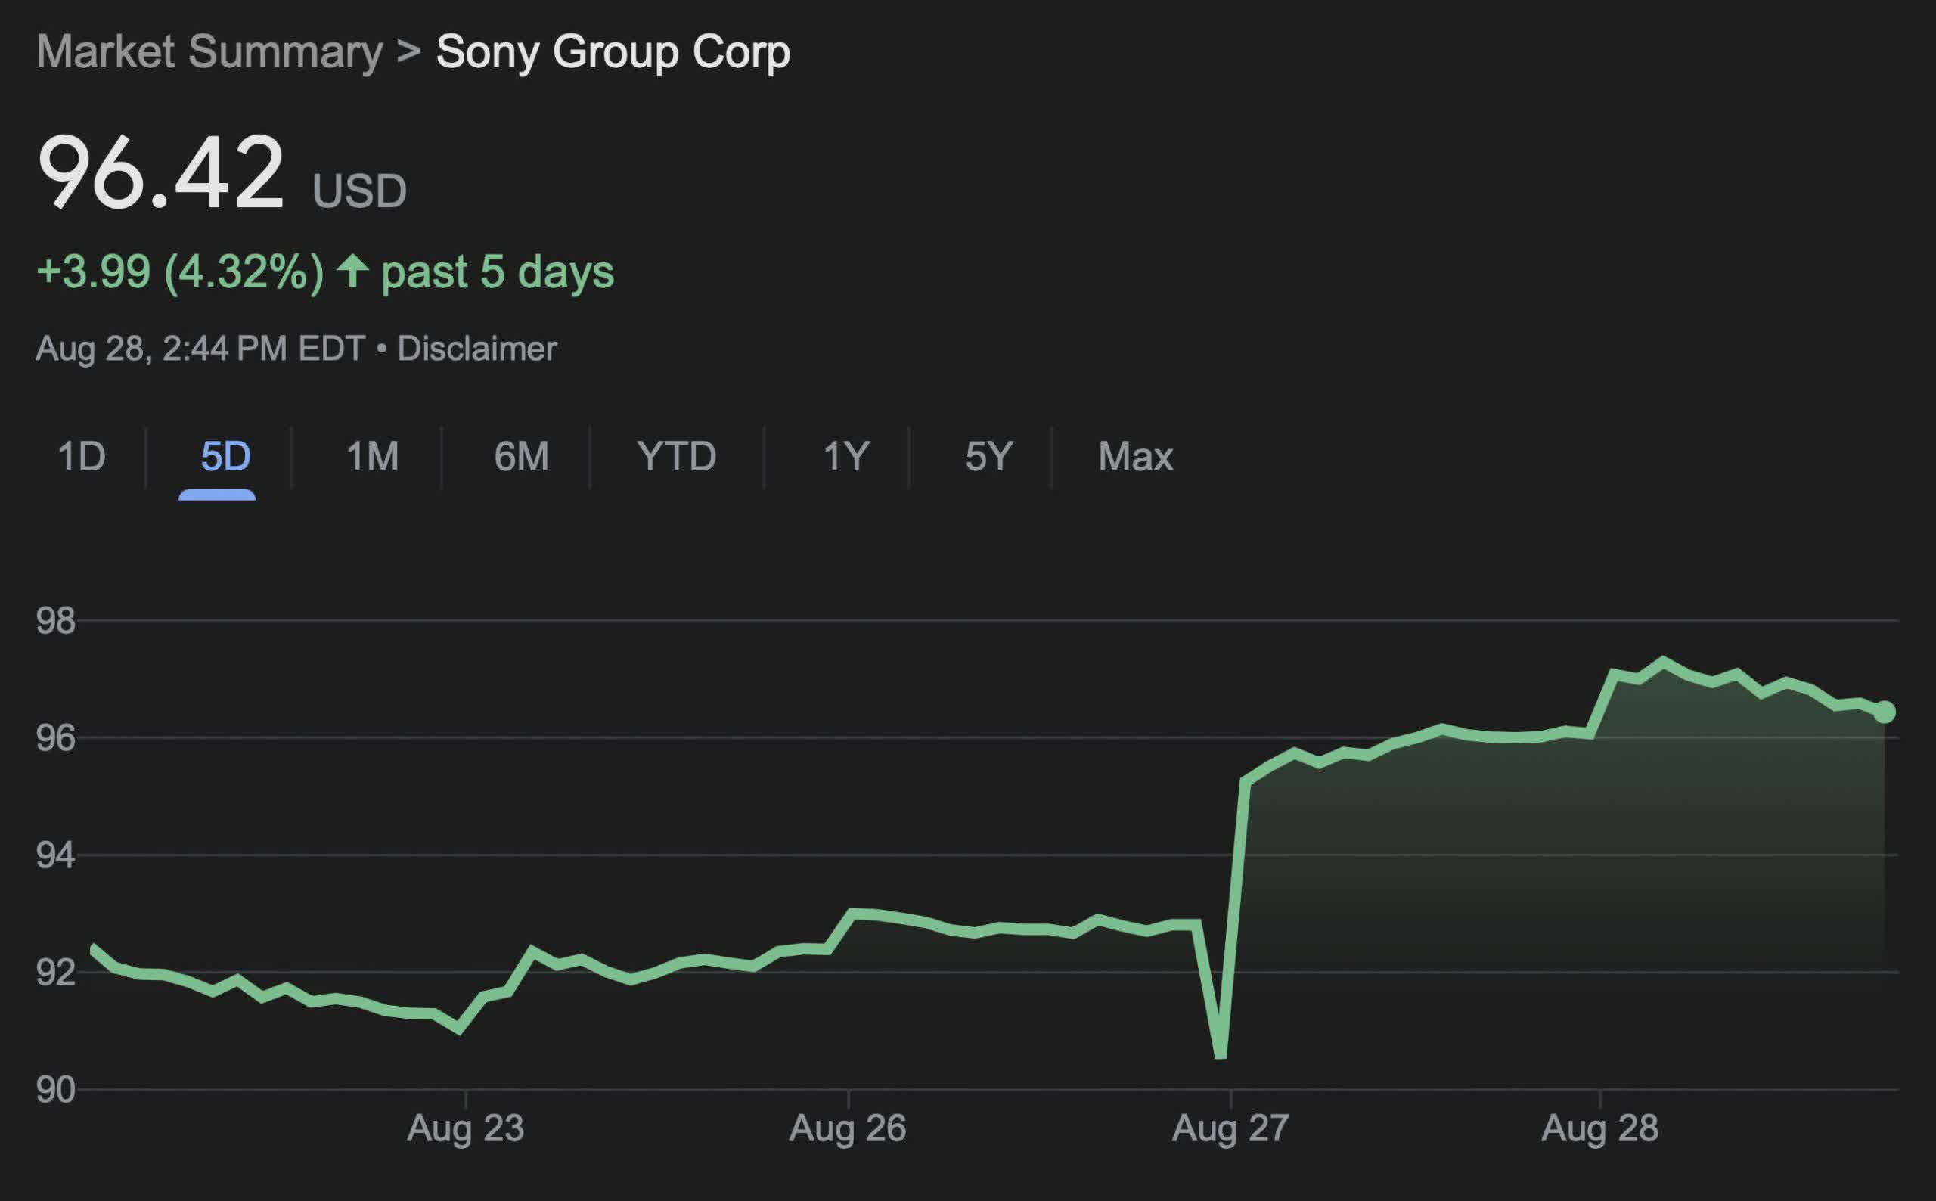Show the Max time range
Screen dimensions: 1936x1201
coord(1136,457)
